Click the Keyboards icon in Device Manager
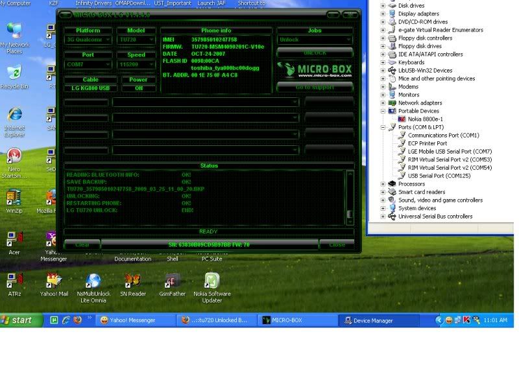The height and width of the screenshot is (389, 519). click(x=392, y=62)
